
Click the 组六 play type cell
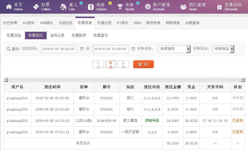coord(130,109)
